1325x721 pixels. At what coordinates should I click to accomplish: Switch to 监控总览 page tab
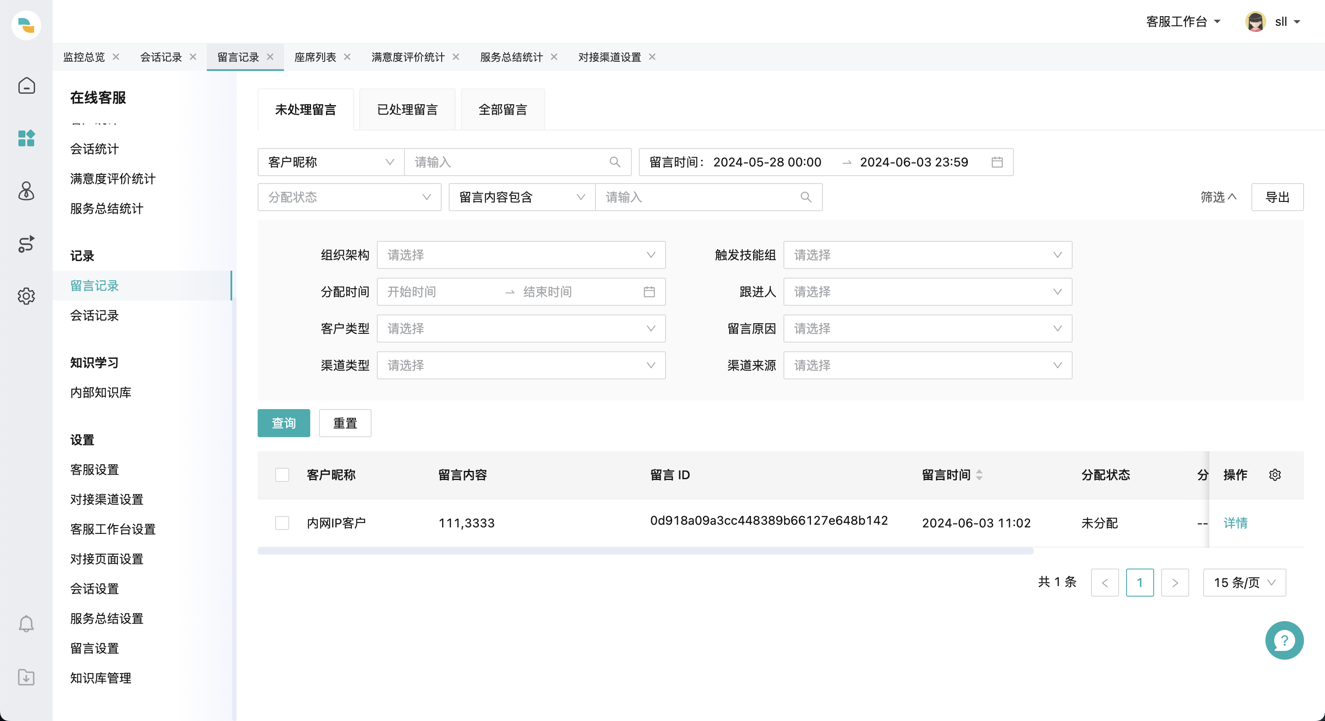[x=84, y=57]
